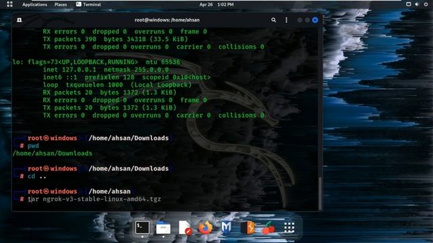Click the prompt path '/home/ahsan' of last prompt
Image resolution: width=433 pixels, height=243 pixels.
pyautogui.click(x=110, y=191)
